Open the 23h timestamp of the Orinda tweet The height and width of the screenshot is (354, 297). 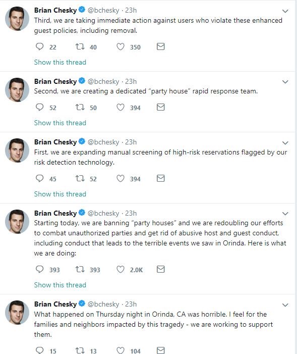coord(131,304)
